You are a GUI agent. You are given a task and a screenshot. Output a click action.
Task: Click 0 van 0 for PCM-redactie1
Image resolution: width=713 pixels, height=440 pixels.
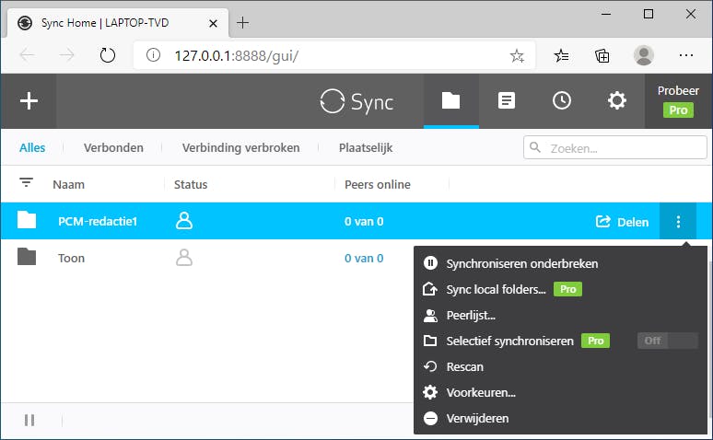click(x=364, y=221)
